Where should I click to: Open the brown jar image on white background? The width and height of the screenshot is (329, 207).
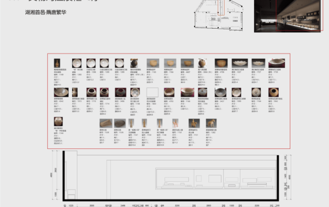pyautogui.click(x=202, y=63)
